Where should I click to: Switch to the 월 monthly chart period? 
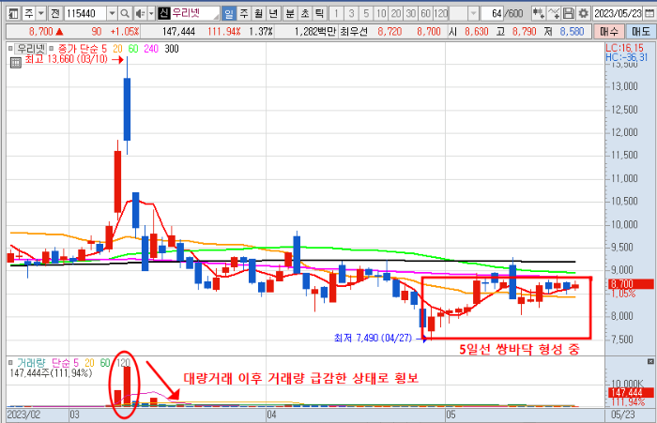(258, 14)
